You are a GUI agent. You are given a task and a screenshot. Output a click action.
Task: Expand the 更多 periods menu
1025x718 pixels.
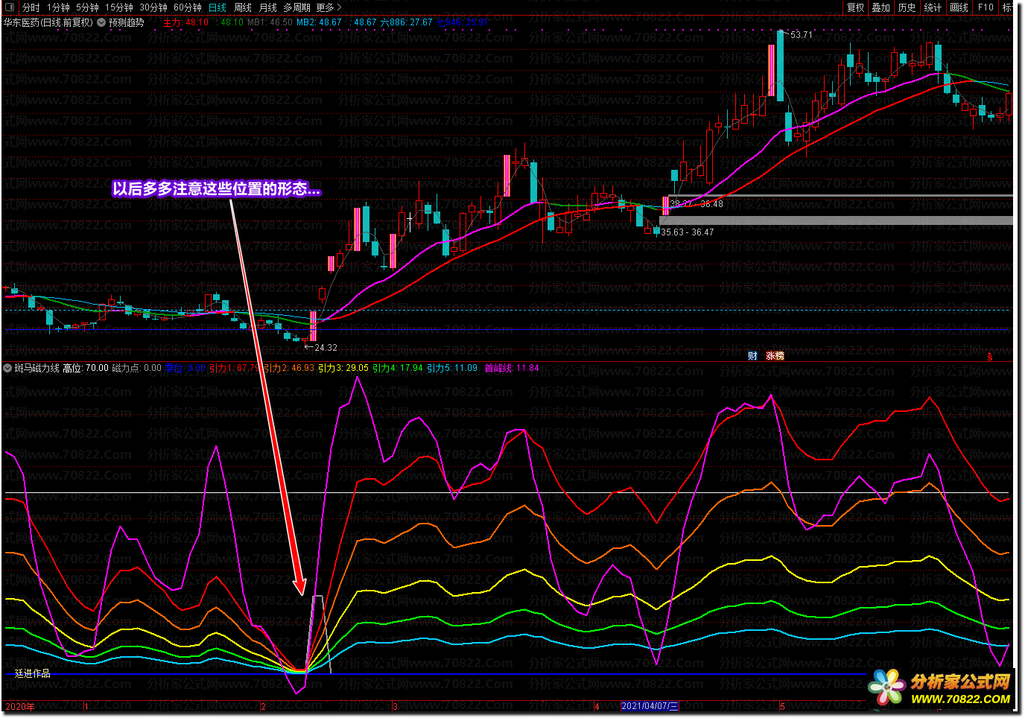329,7
